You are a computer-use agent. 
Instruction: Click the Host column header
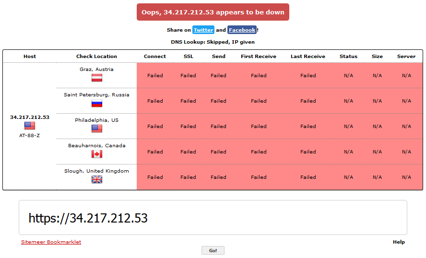coord(30,56)
